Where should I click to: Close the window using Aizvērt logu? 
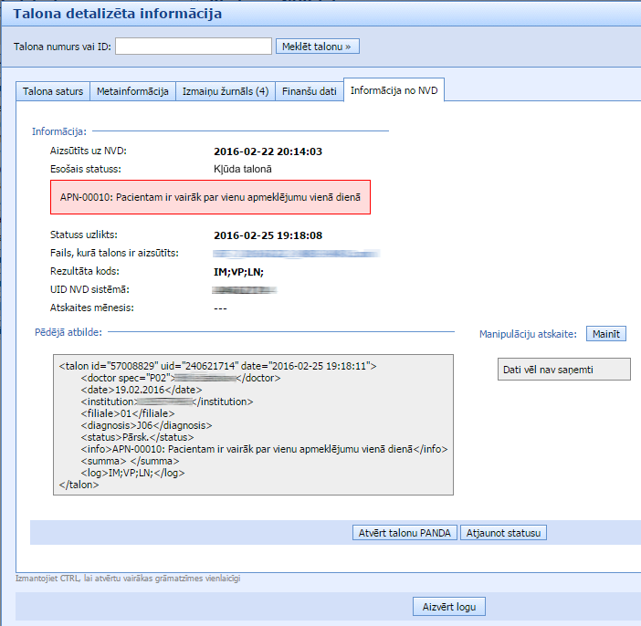(x=448, y=607)
